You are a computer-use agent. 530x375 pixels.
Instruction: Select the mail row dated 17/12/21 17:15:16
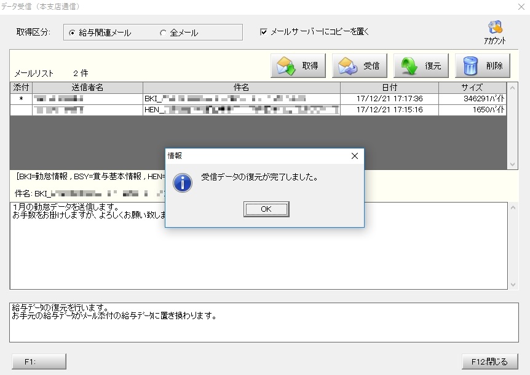tap(258, 110)
